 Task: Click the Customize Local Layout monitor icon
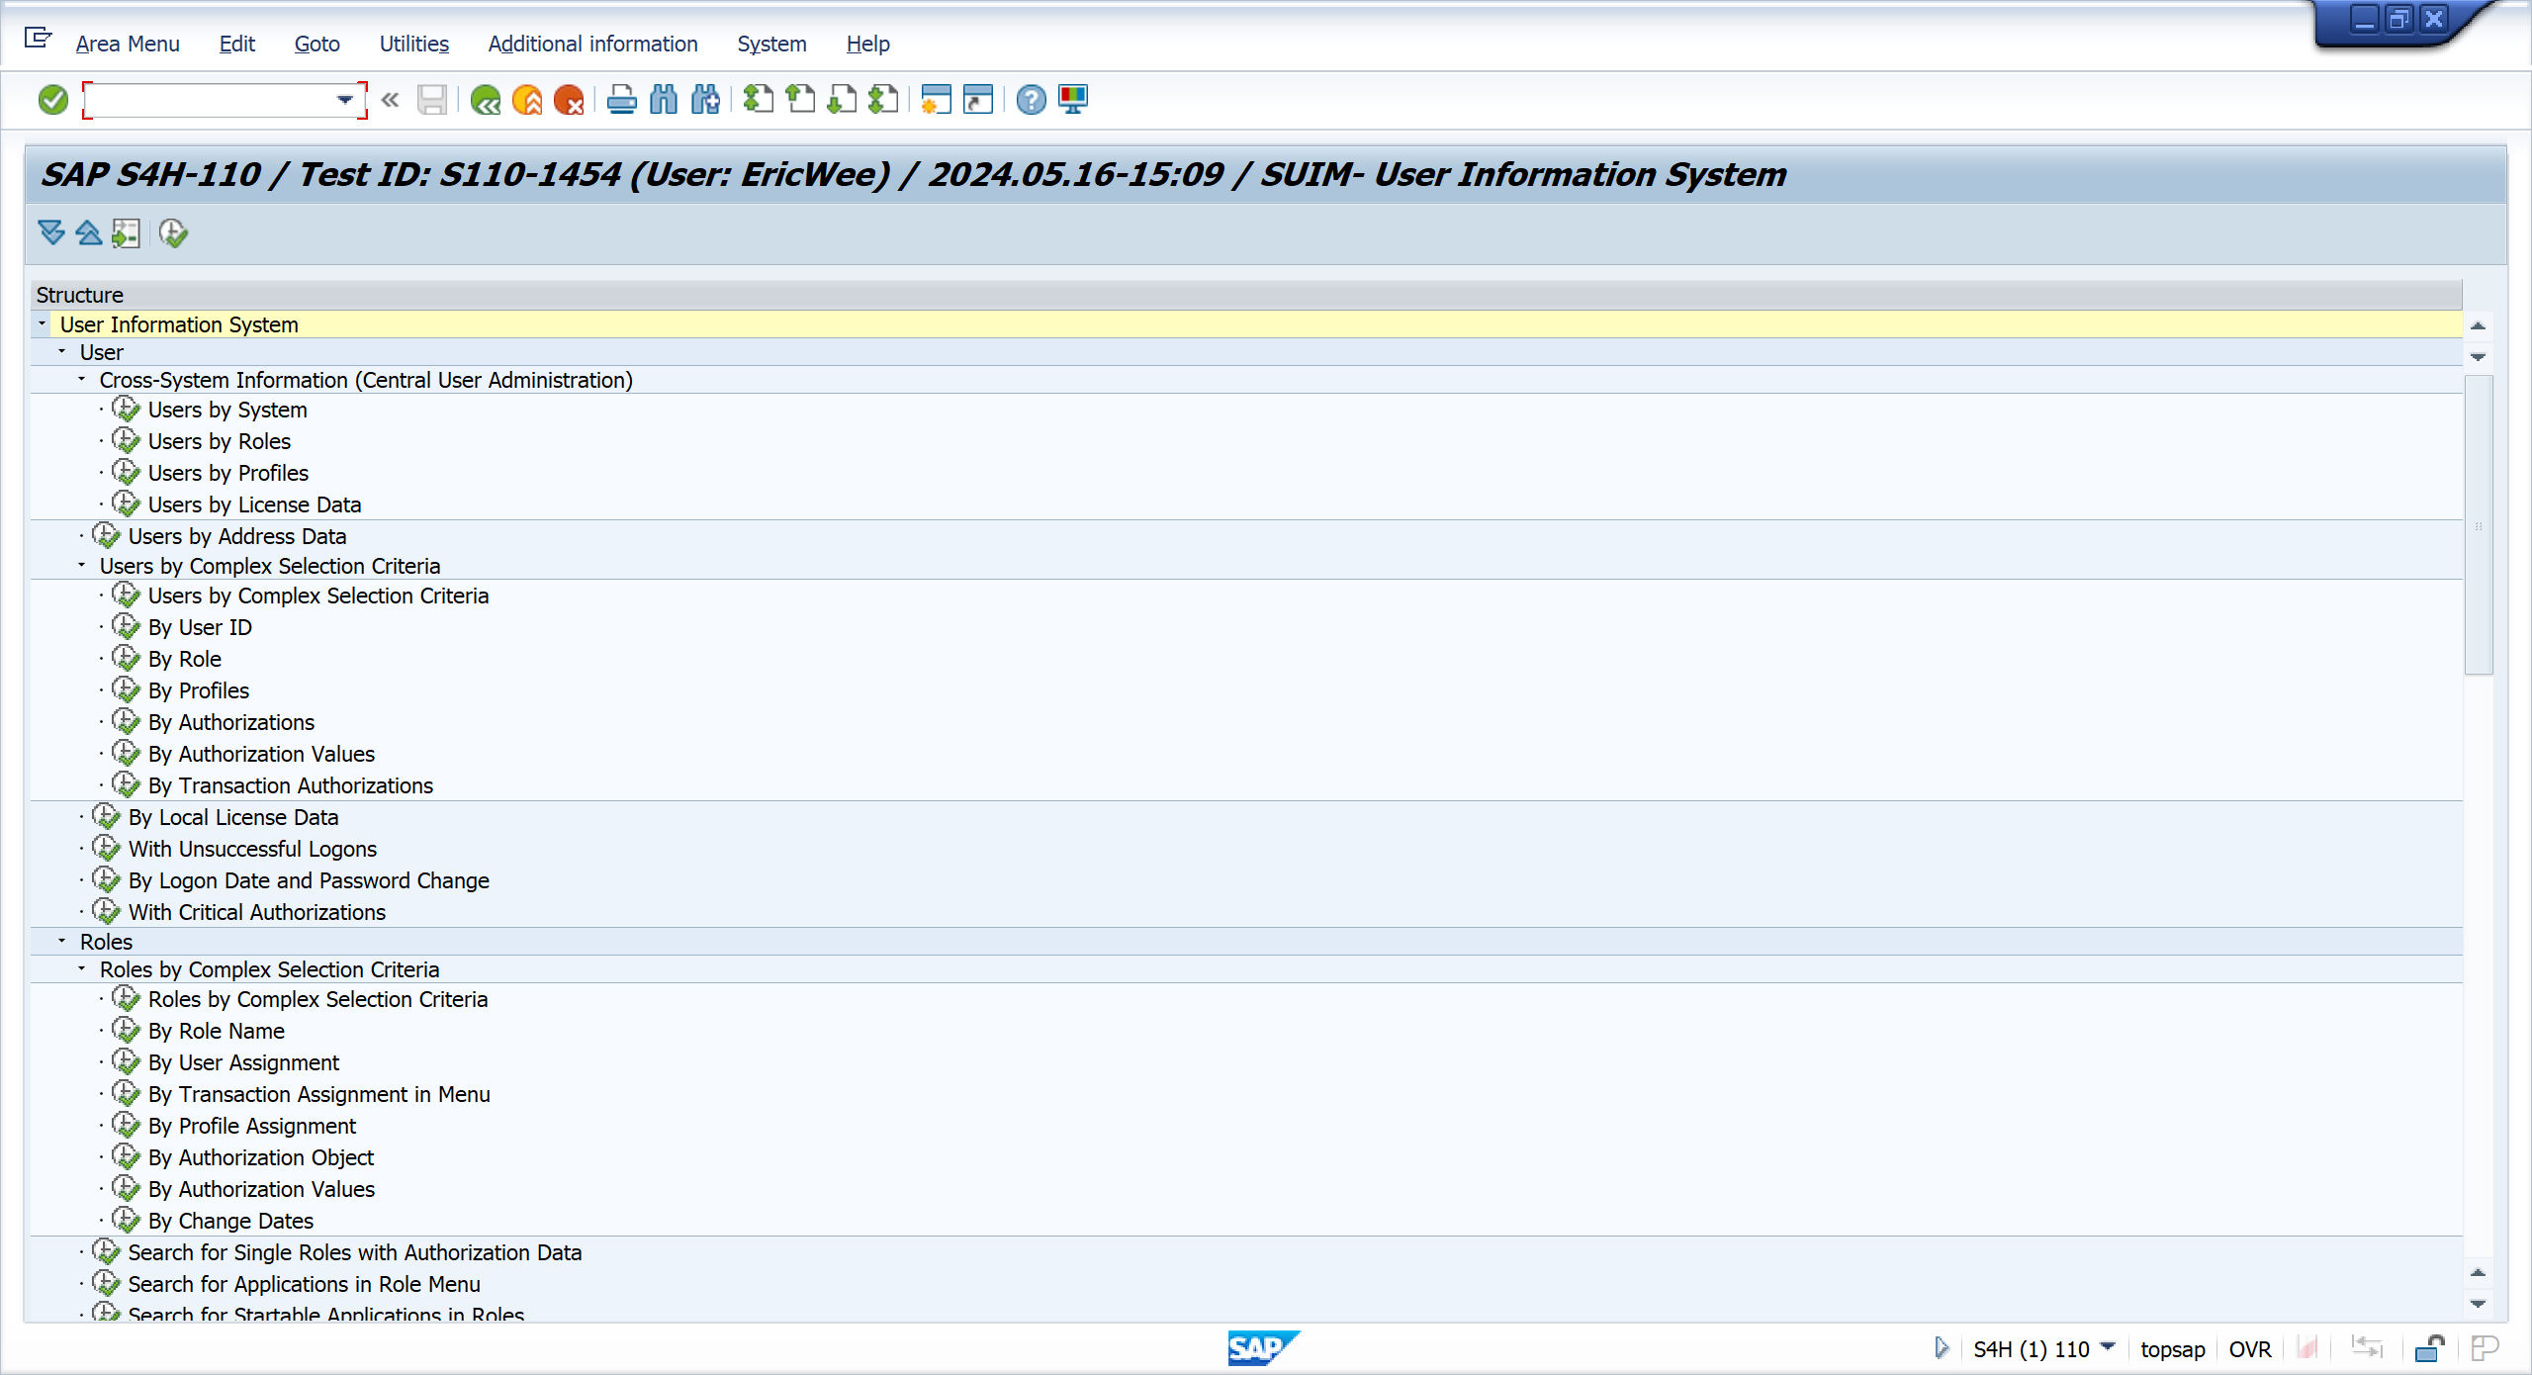[x=1073, y=100]
